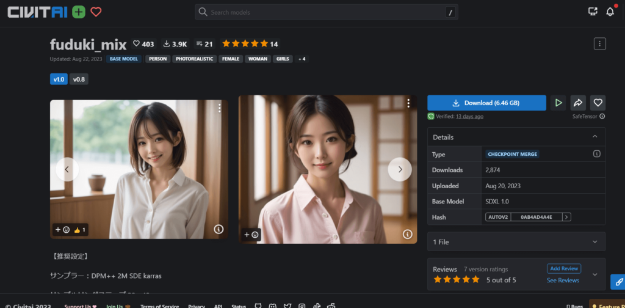Click the heart icon beside the Civitai logo
Screen dimensions: 625x308
coord(96,12)
